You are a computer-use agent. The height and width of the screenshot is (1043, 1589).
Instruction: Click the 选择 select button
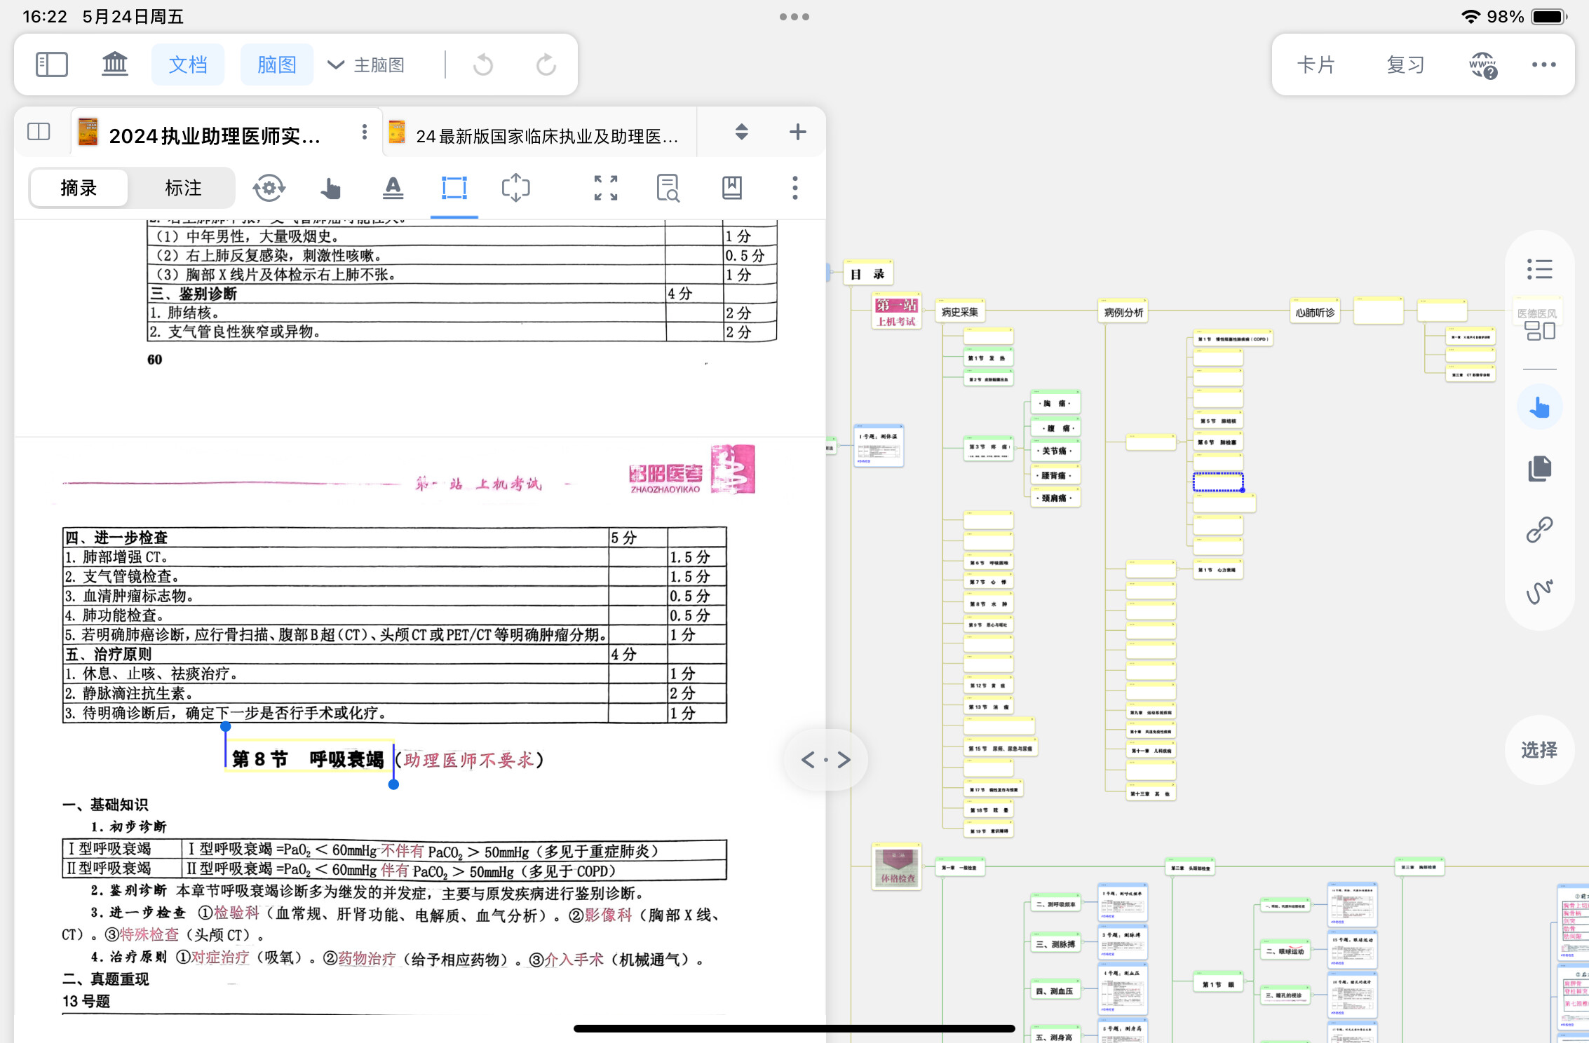coord(1539,750)
